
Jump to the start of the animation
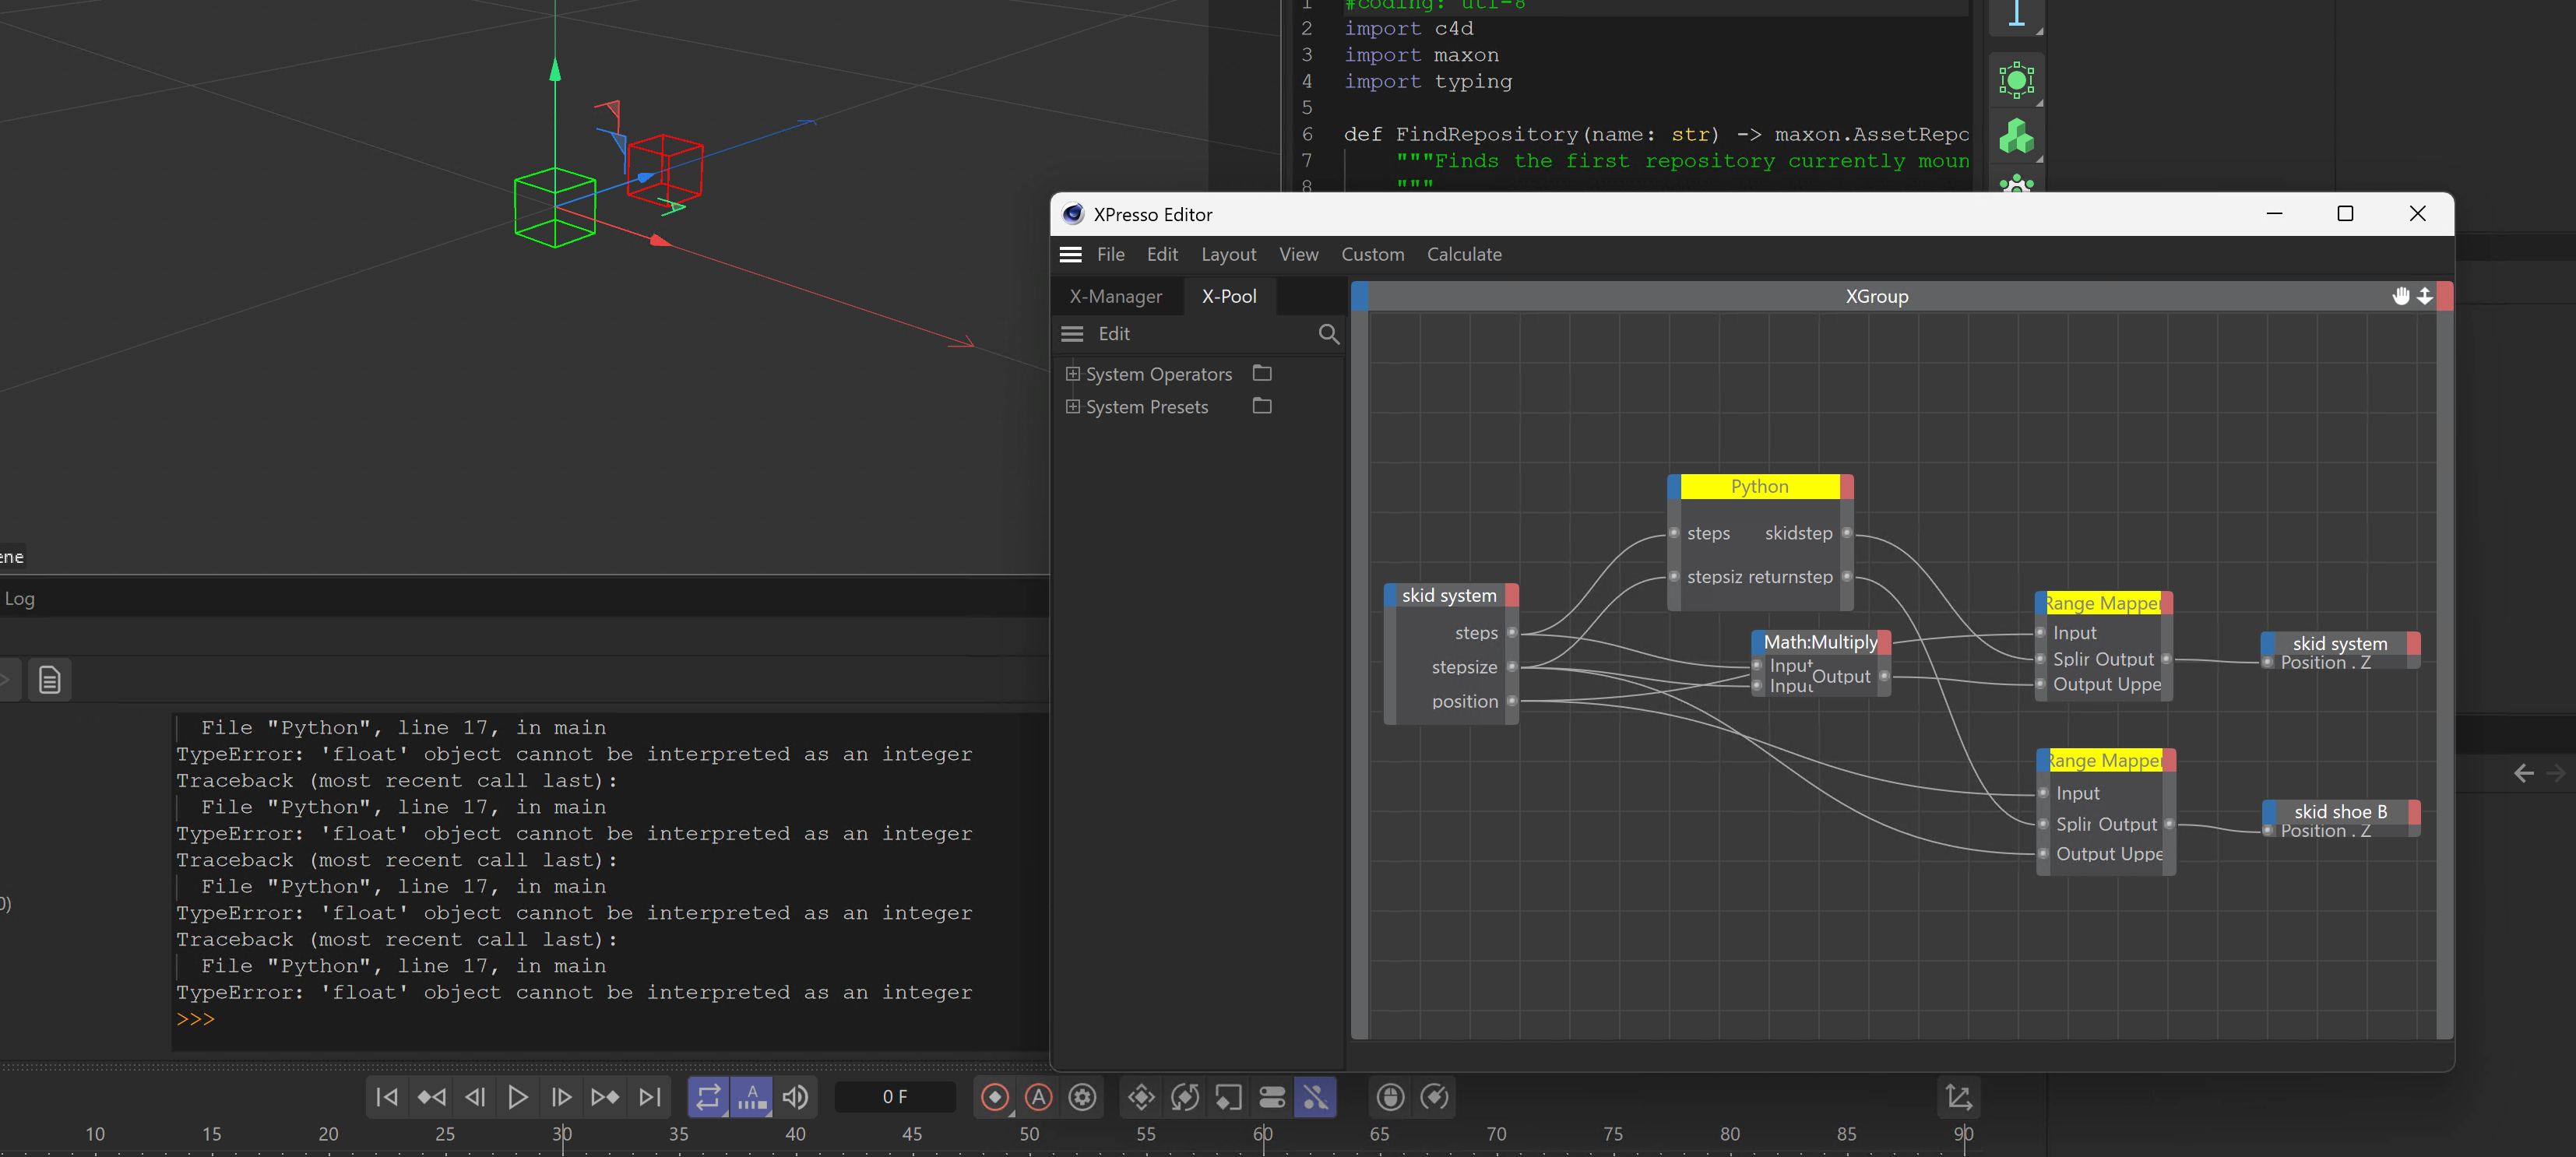[x=387, y=1097]
